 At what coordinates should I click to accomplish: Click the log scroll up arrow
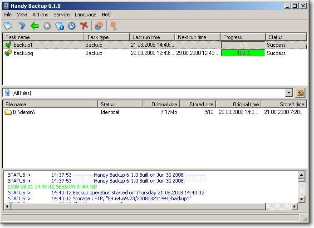pyautogui.click(x=302, y=175)
